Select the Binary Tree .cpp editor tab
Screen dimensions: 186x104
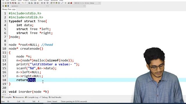click(x=9, y=9)
